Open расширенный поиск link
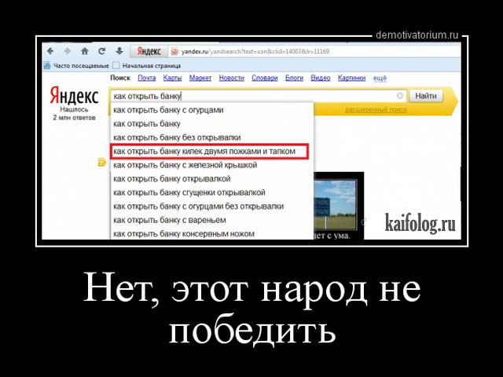Screen dimensions: 503x377 tap(376, 110)
